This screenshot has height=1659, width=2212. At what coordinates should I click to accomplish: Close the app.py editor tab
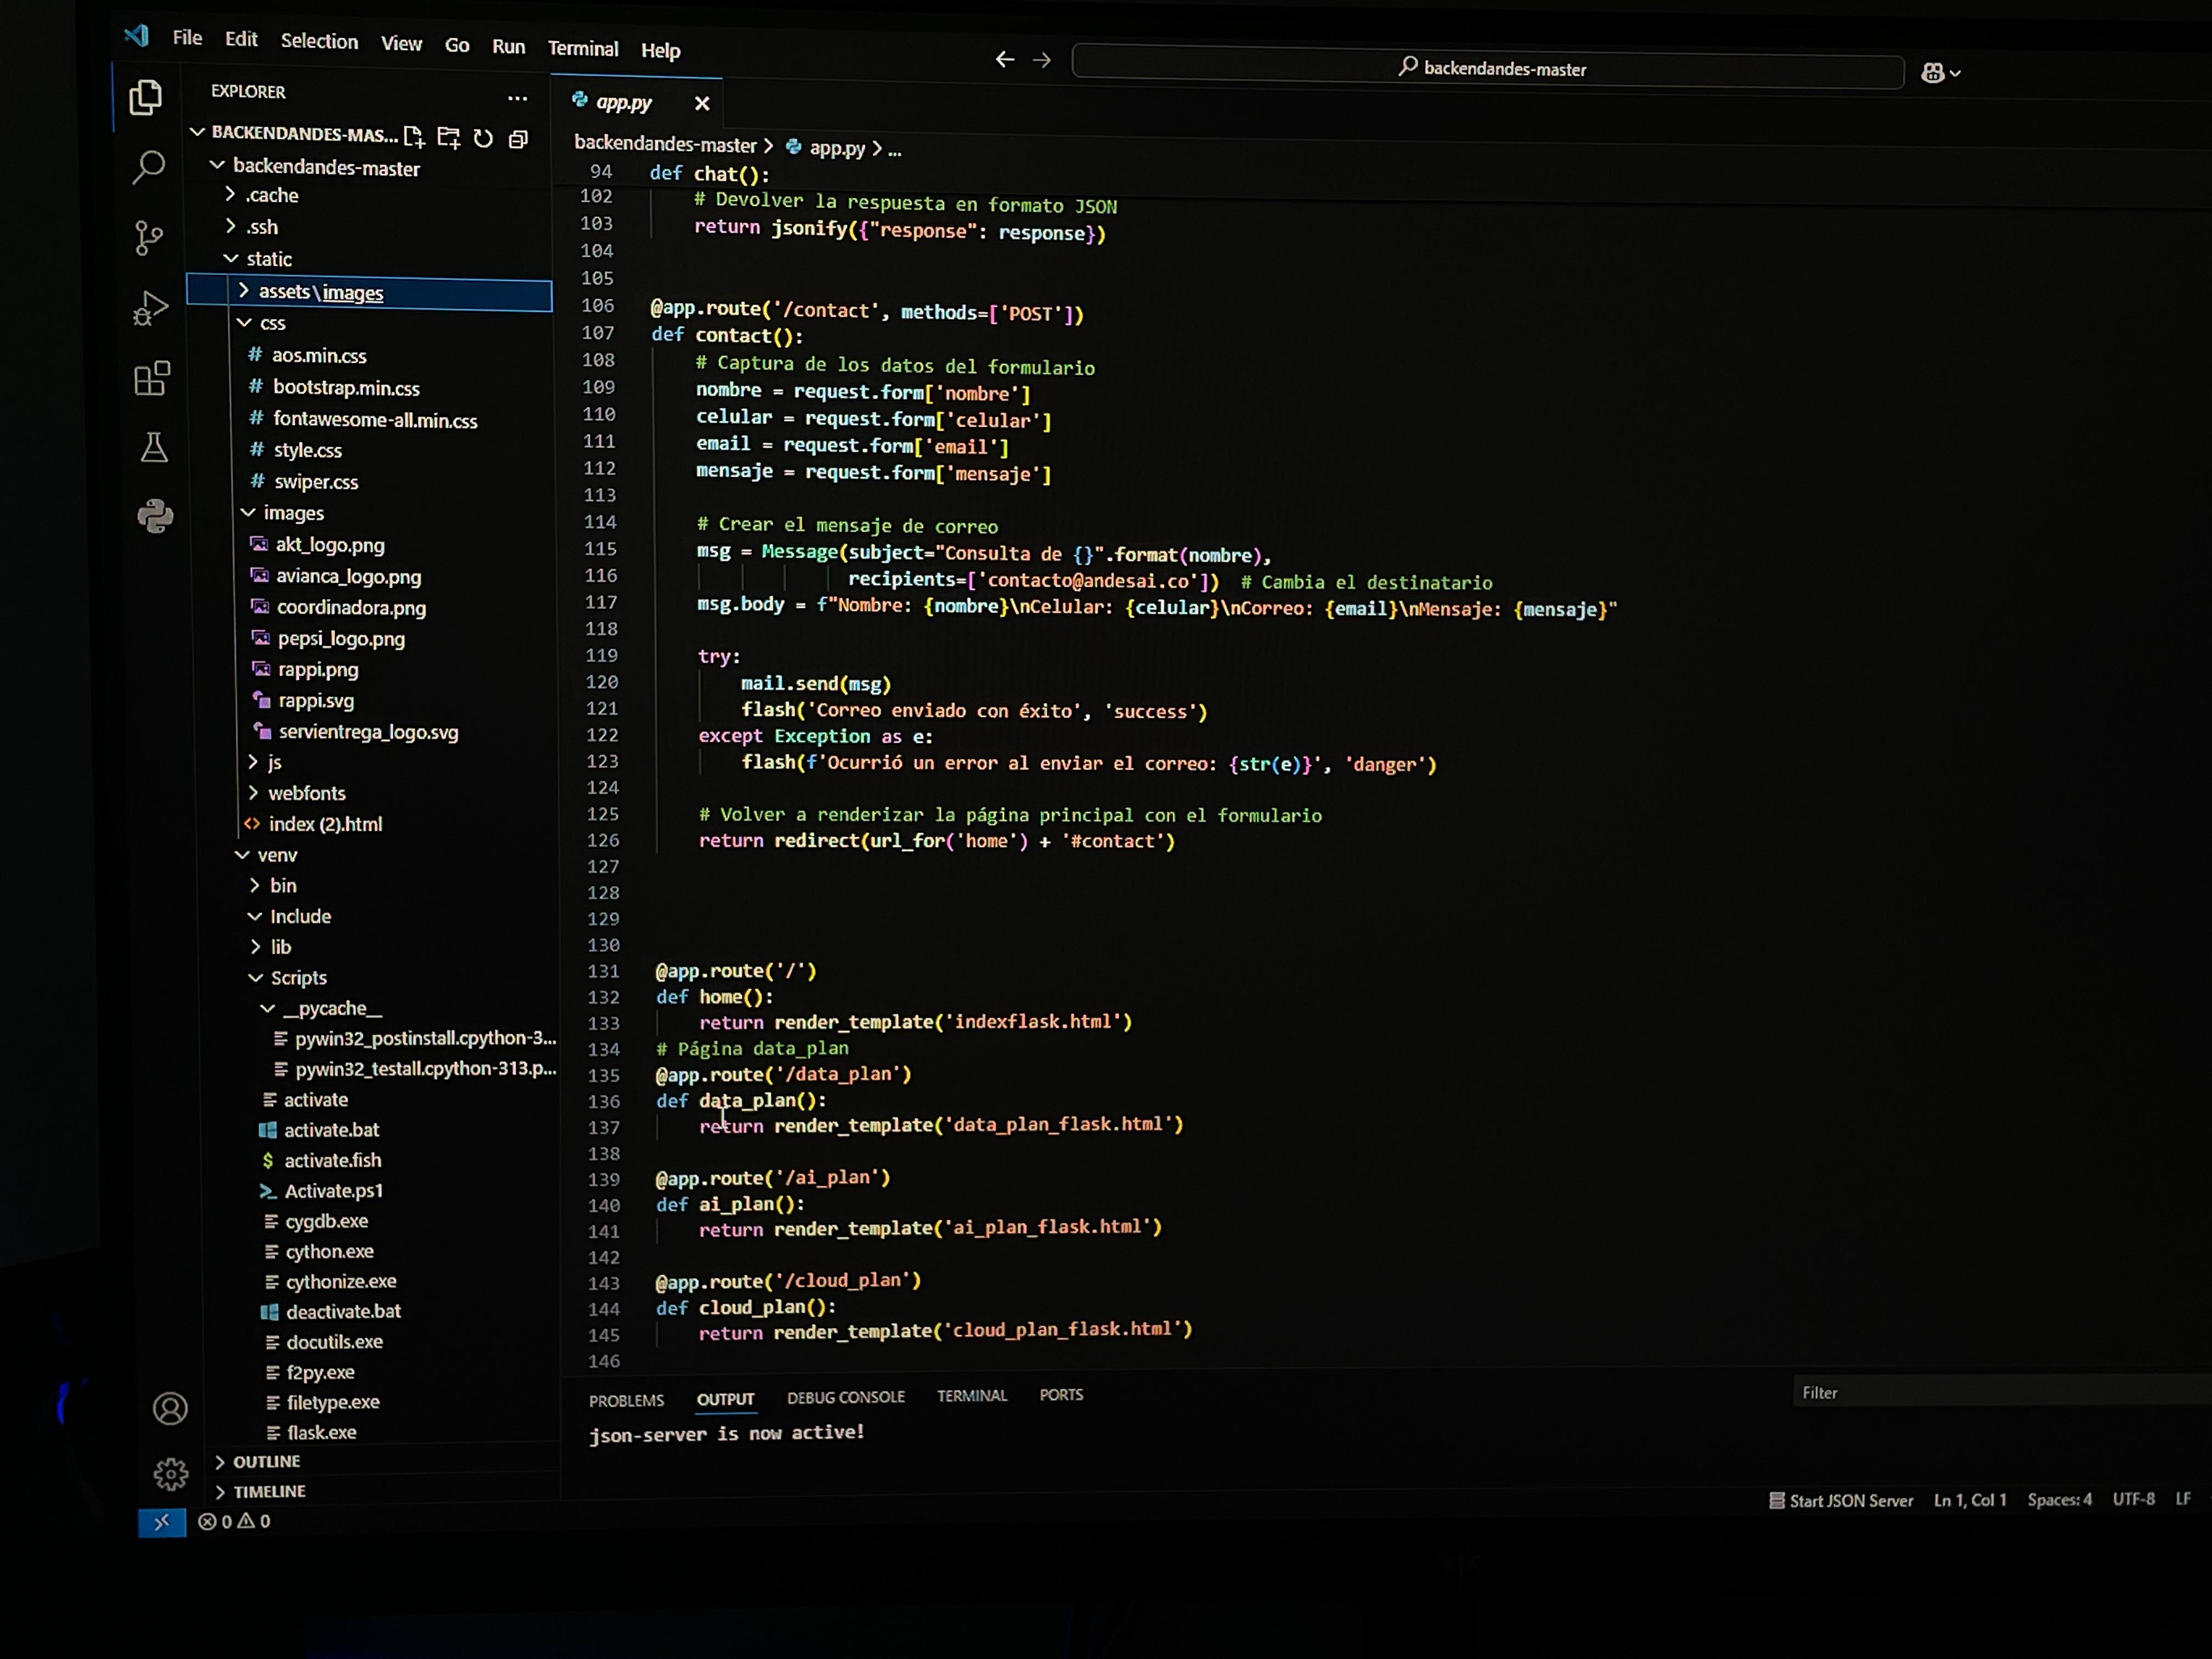click(x=702, y=103)
